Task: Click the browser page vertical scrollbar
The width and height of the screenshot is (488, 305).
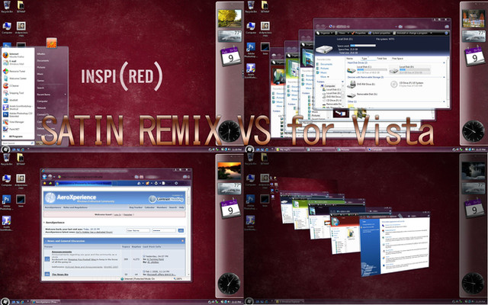Action: [x=188, y=232]
